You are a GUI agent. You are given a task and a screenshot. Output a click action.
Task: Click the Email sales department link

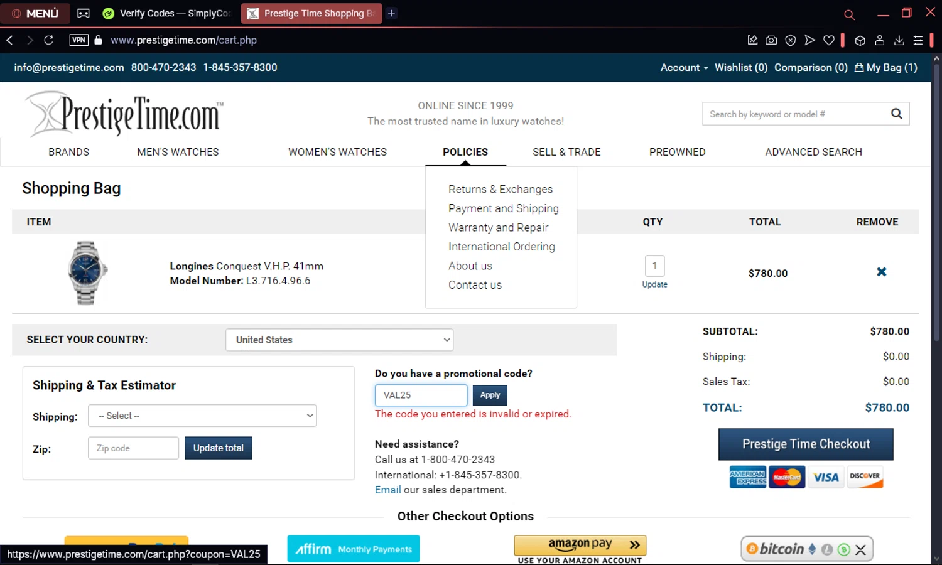(387, 490)
